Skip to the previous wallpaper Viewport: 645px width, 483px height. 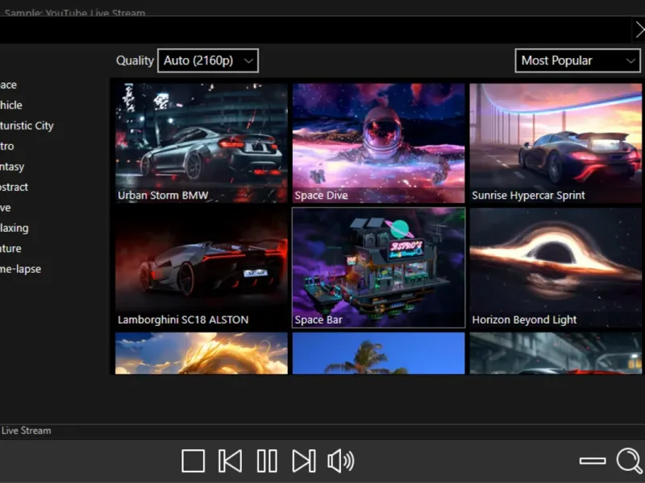[230, 460]
